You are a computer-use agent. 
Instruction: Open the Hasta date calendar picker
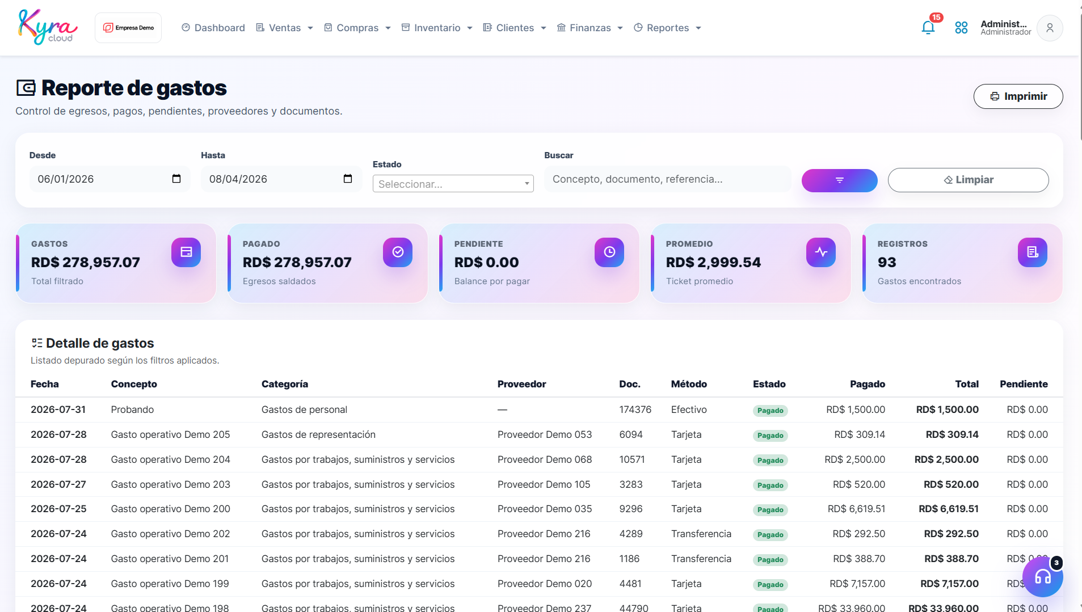coord(348,179)
